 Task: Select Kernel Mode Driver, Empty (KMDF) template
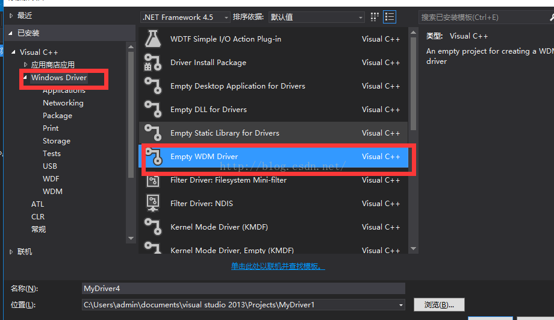coord(273,248)
